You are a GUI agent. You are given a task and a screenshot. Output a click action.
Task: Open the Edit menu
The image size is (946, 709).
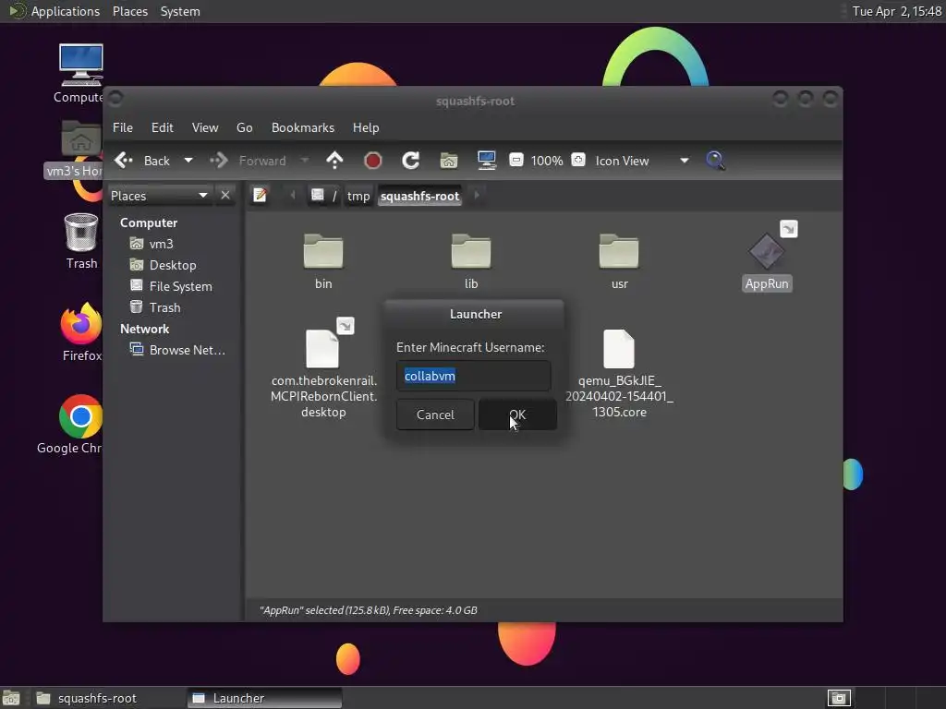[163, 127]
